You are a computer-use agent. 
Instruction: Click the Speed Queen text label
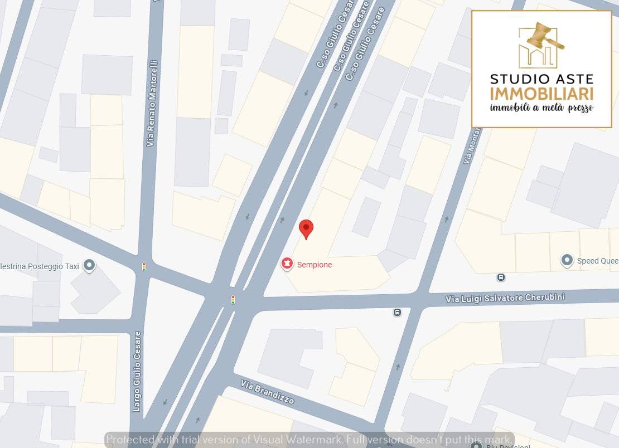pyautogui.click(x=598, y=261)
